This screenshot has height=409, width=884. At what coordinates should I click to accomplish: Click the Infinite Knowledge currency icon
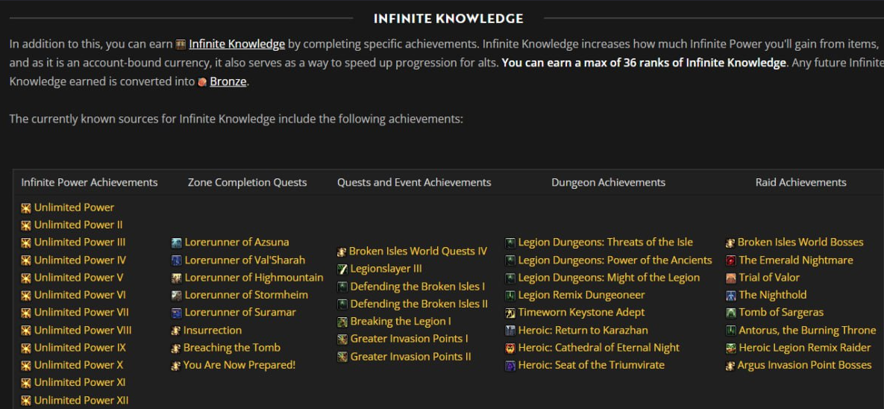pos(181,45)
